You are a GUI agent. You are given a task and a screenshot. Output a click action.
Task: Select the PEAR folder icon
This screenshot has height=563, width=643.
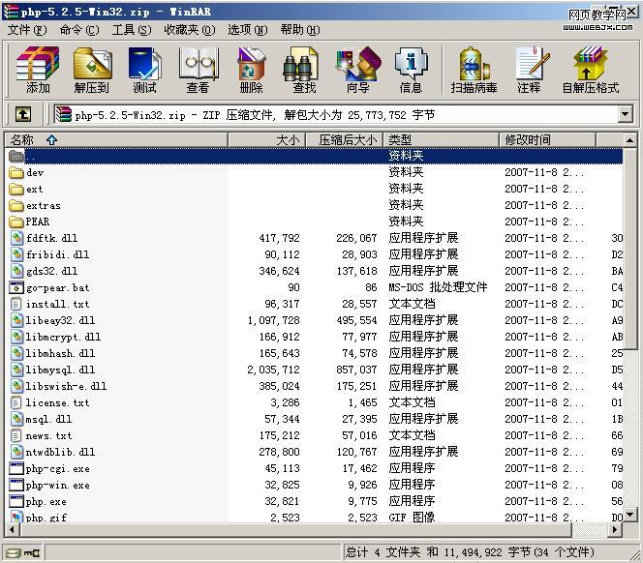[16, 222]
